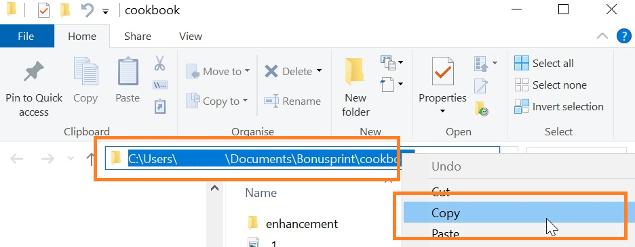The image size is (635, 247).
Task: Click the Copy path icon in Clipboard
Action: (x=160, y=85)
